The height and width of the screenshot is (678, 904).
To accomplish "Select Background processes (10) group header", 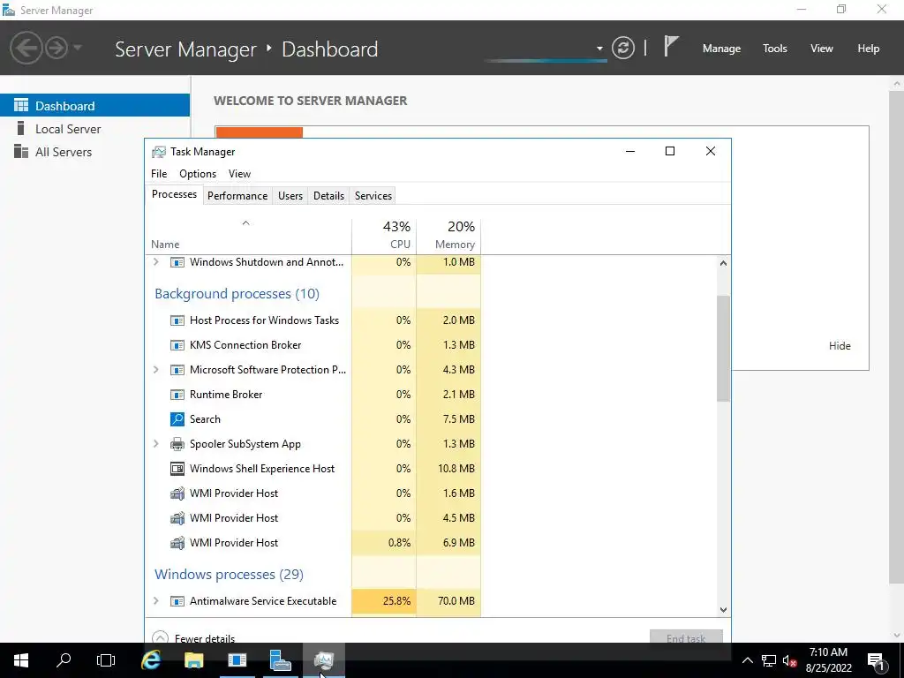I will (237, 293).
